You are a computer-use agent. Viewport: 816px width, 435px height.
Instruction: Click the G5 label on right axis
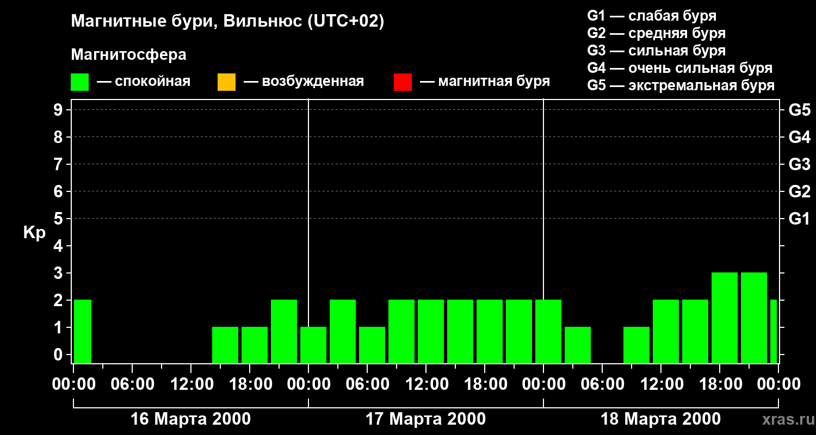coord(799,110)
